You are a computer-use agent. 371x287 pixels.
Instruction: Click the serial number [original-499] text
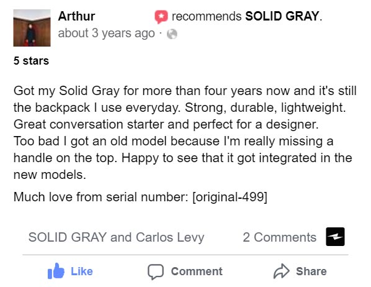point(230,197)
